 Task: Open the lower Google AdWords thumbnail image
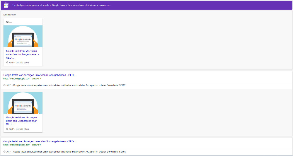(23, 103)
